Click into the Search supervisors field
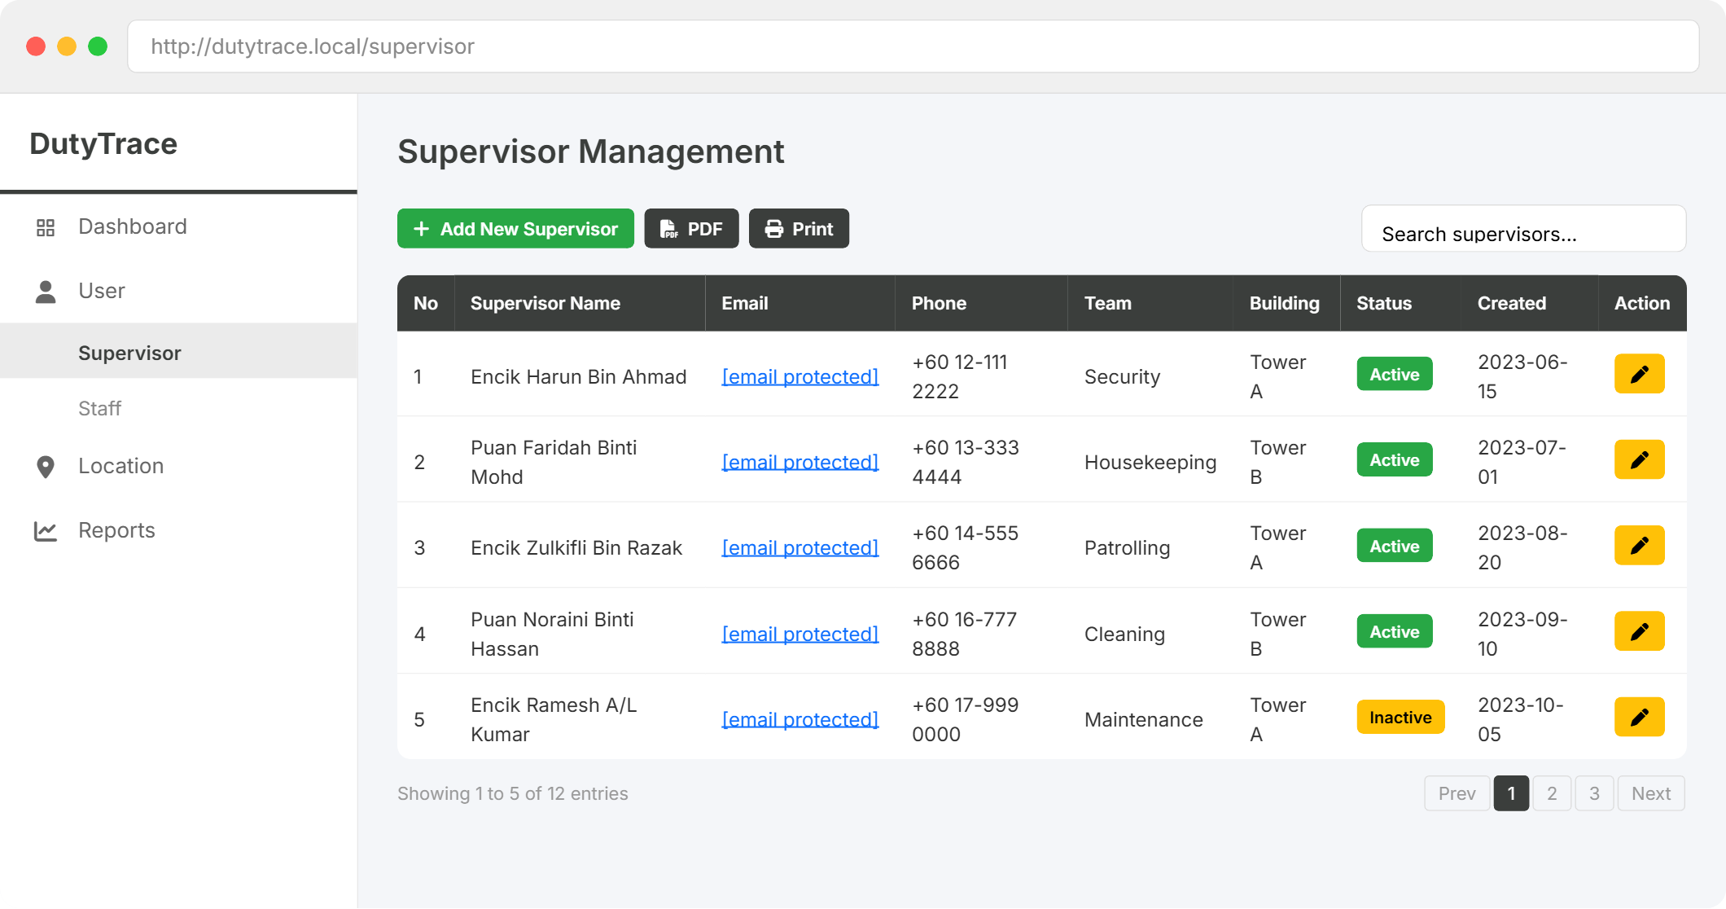 (x=1523, y=234)
